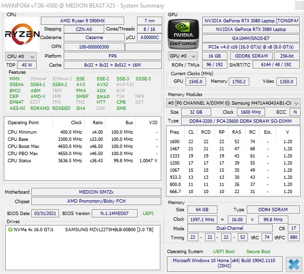The height and width of the screenshot is (274, 304).
Task: Click the green check icon beside NVMe drive
Action: (10, 229)
